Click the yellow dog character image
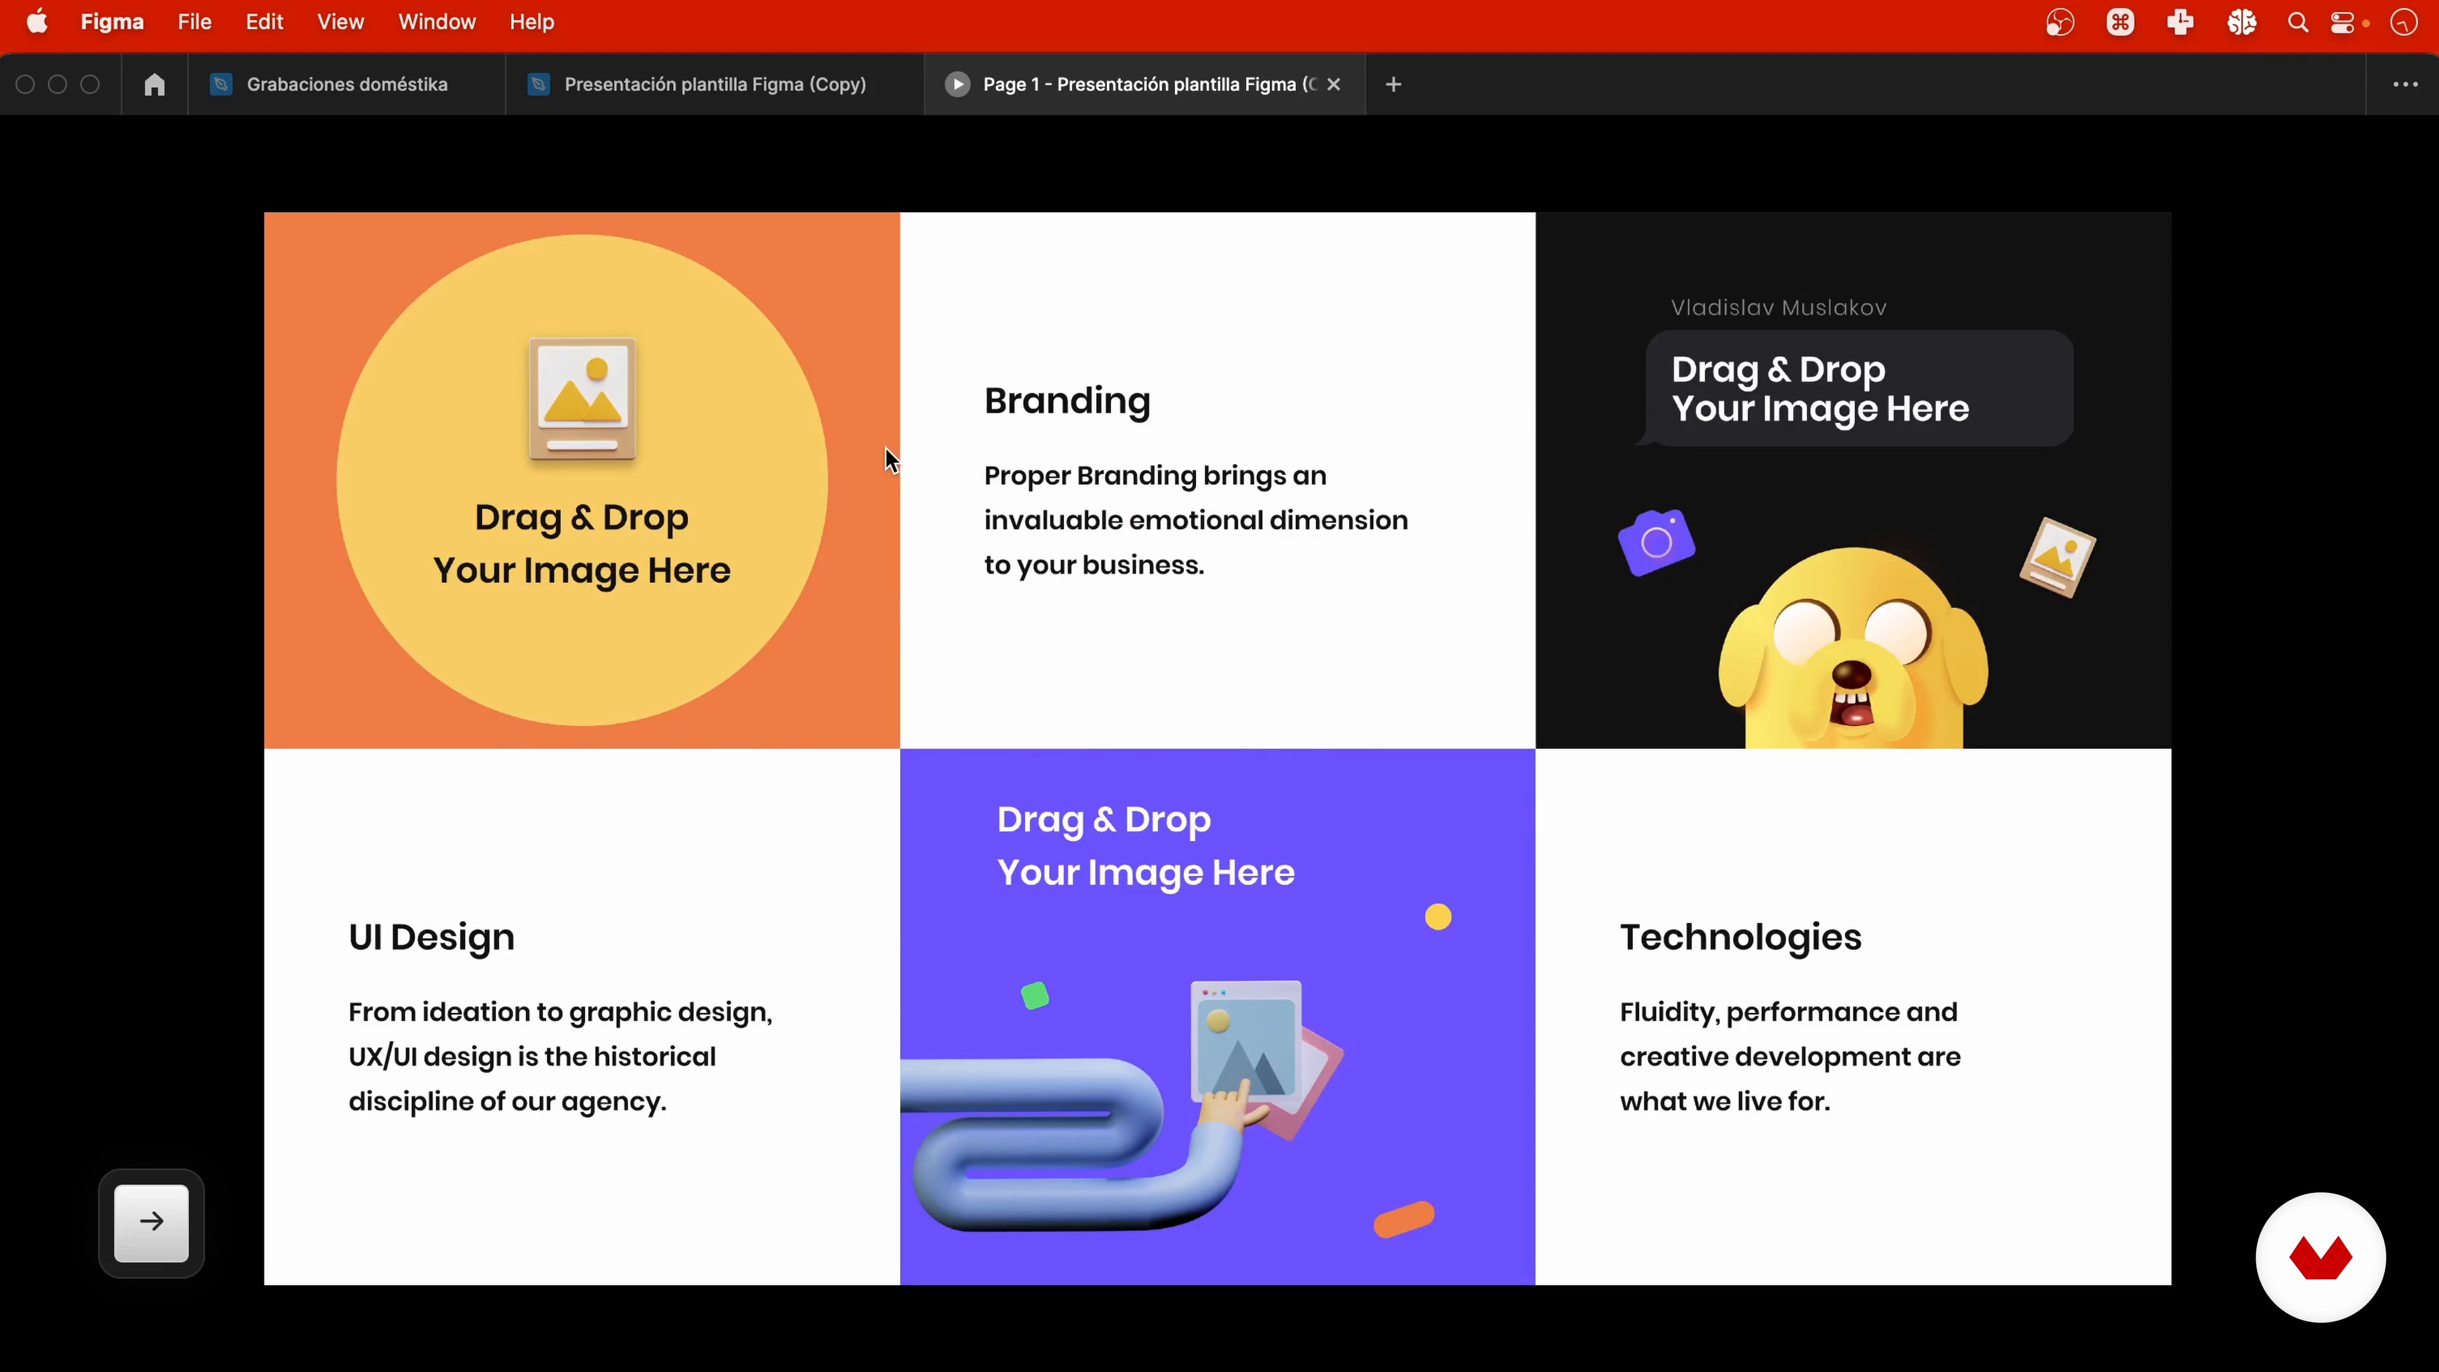 click(x=1853, y=649)
